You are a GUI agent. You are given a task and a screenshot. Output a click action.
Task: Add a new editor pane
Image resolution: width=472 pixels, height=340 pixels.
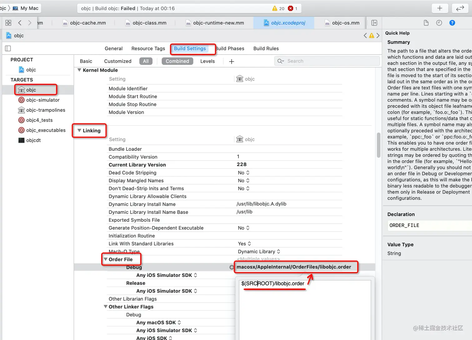pyautogui.click(x=374, y=23)
